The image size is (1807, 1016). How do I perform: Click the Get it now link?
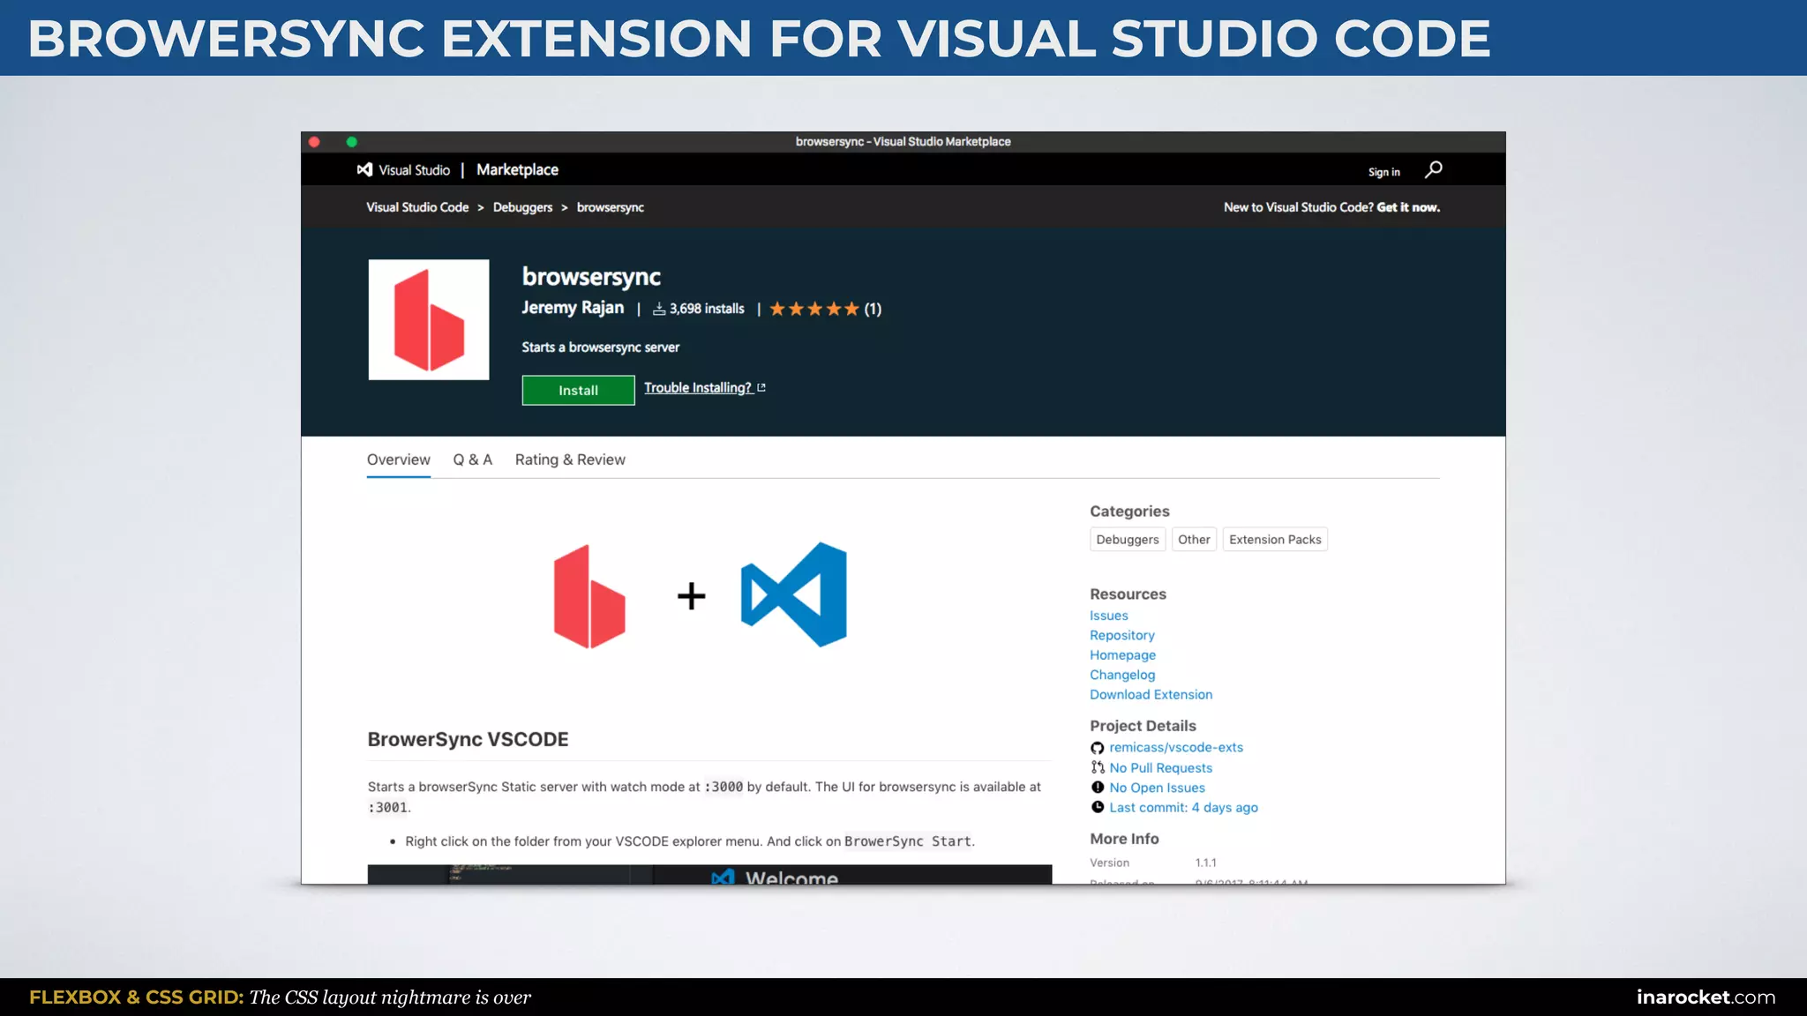(1408, 207)
